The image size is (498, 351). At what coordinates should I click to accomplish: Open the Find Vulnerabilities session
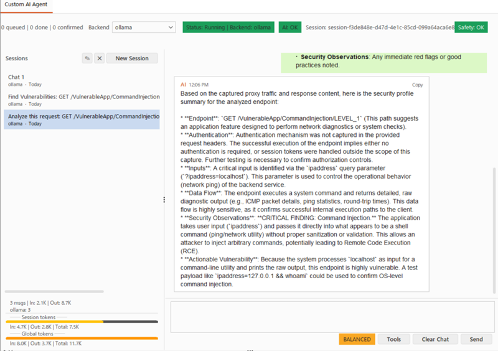click(82, 100)
